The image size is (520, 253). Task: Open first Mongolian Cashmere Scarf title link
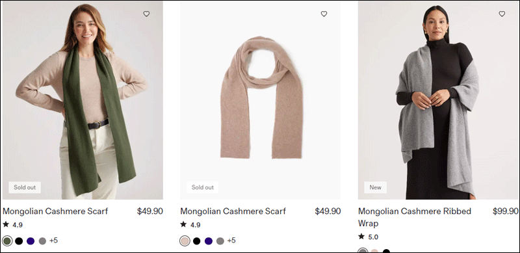click(x=55, y=211)
